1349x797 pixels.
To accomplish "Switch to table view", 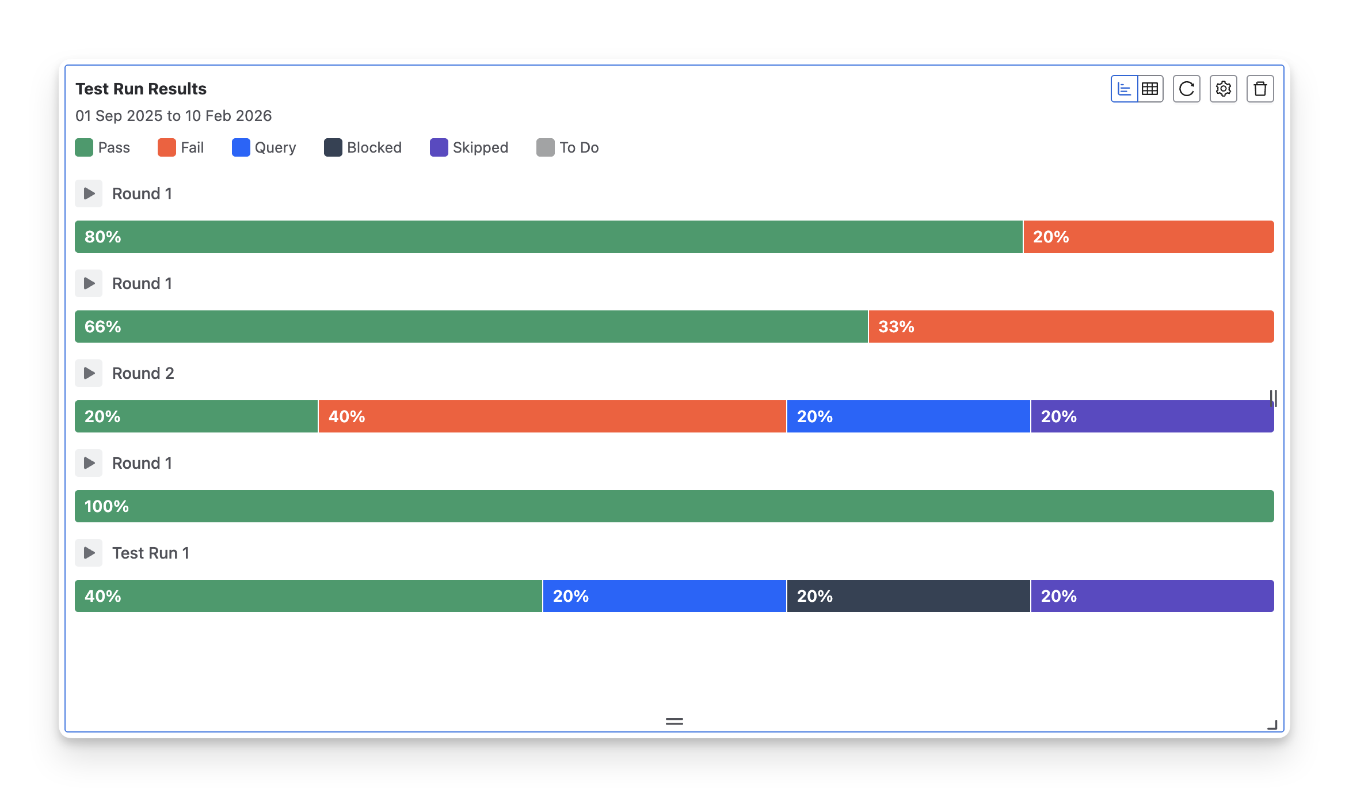I will click(1150, 89).
